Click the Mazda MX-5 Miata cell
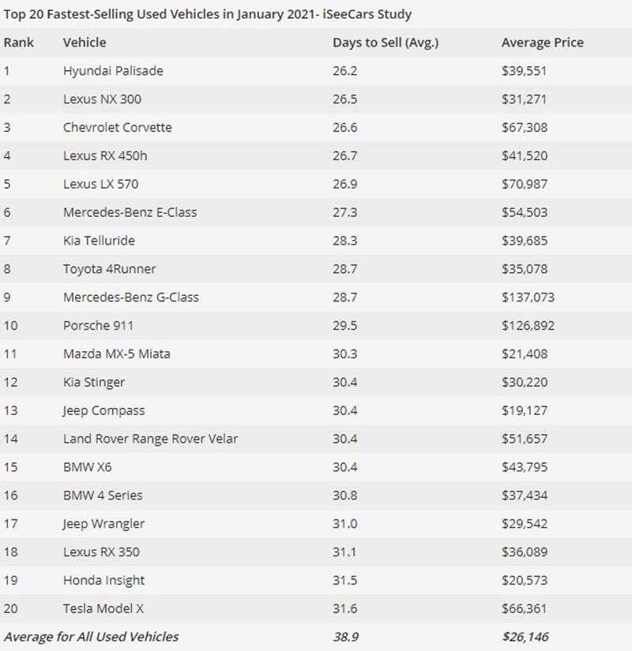Screen dimensions: 632x651 117,354
